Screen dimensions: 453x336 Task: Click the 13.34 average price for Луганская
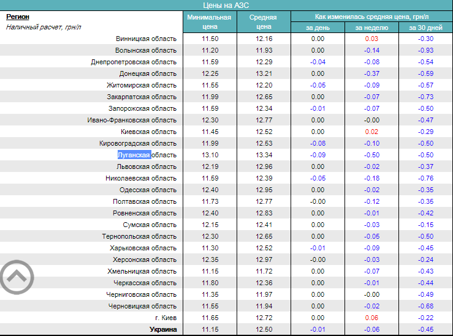(264, 155)
